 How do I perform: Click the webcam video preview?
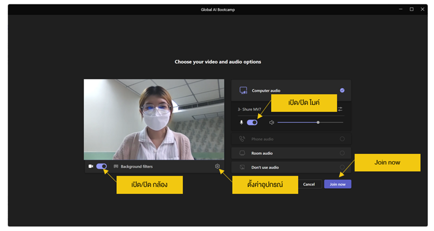pyautogui.click(x=146, y=119)
